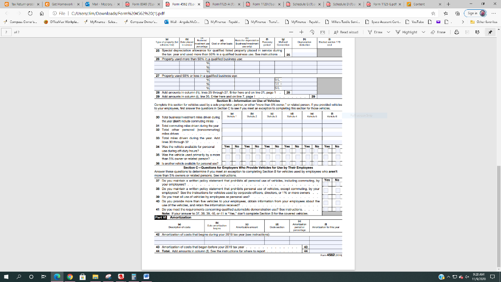Screen dimensions: 501x282
Task: Click the Save icon in the PDF toolbar
Action: [x=467, y=33]
